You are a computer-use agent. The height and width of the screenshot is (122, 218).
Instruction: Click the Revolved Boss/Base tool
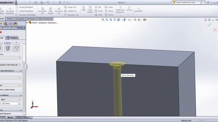pos(10,11)
